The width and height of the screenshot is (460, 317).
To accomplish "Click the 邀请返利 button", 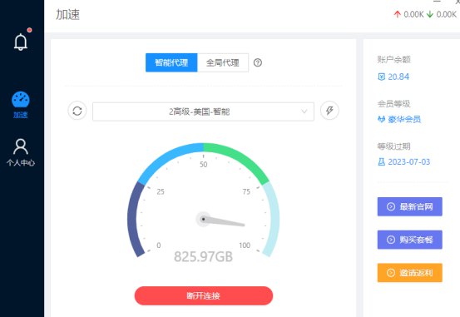I will point(409,273).
